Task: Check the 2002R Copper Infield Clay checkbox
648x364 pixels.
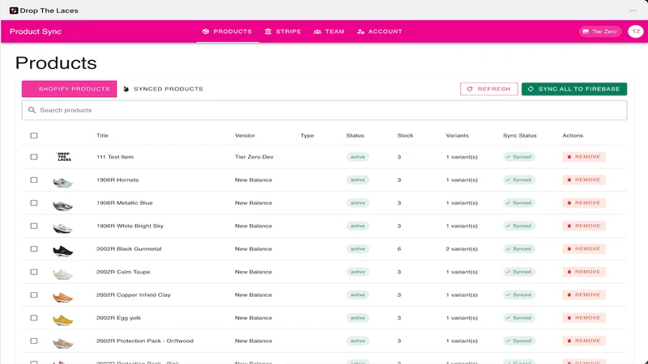Action: [34, 294]
